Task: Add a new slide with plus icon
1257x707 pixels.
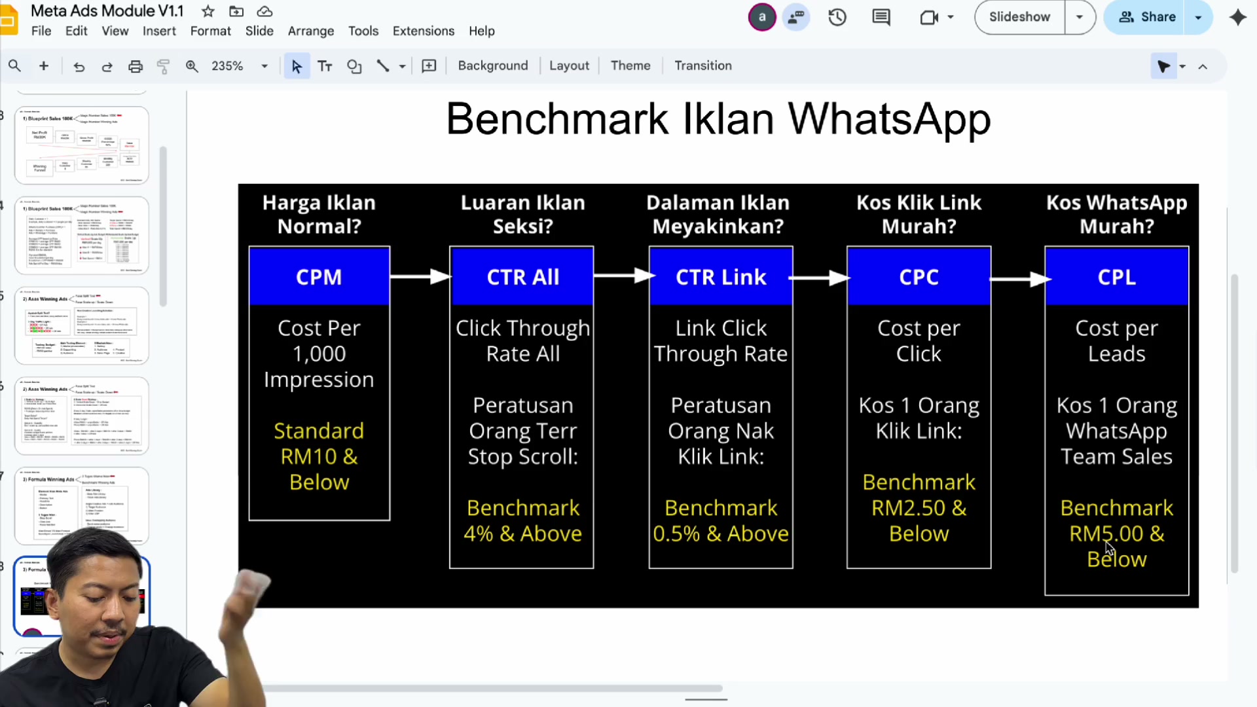Action: [44, 66]
